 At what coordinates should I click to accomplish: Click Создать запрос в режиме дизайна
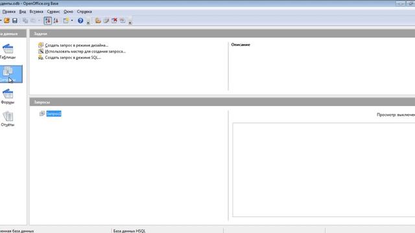pos(77,45)
